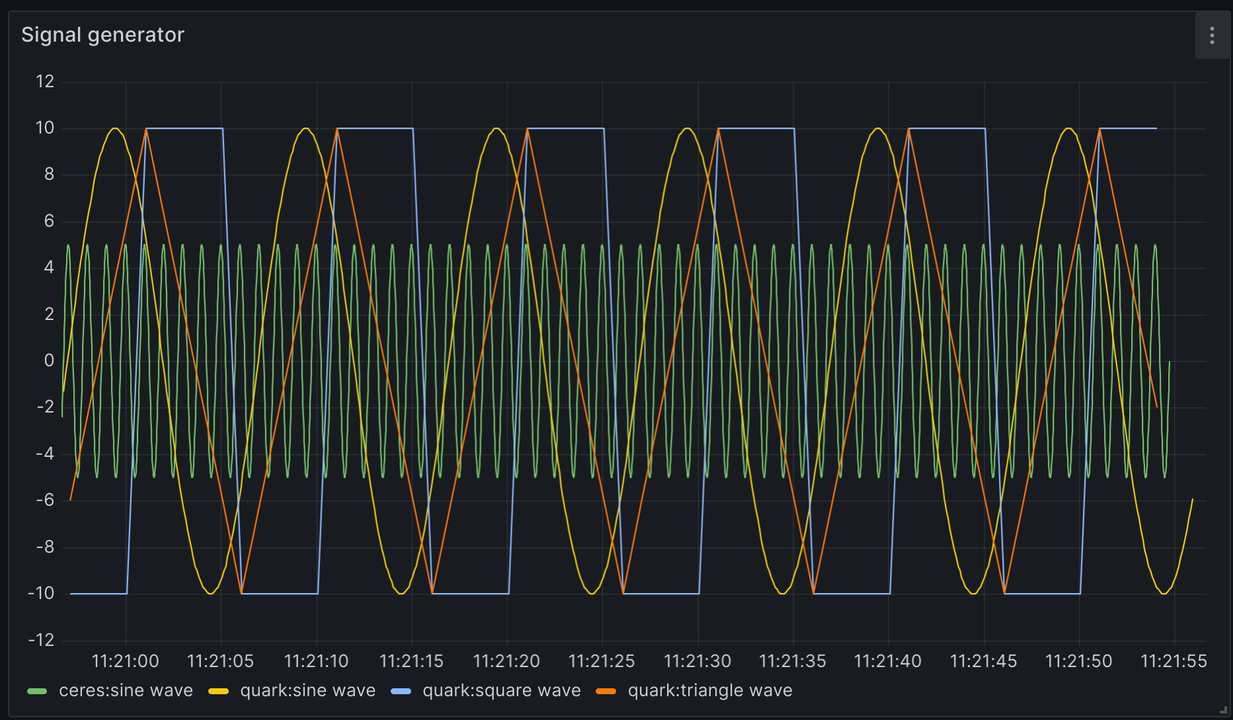Click the 11:21:25 time axis label
Viewport: 1233px width, 720px height.
click(x=602, y=661)
